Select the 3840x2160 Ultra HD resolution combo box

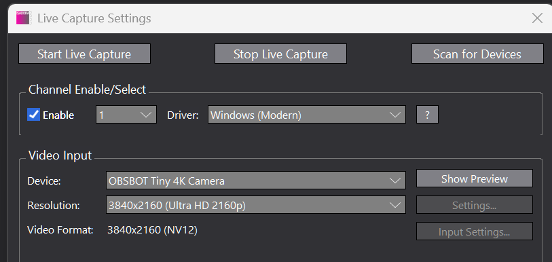click(256, 205)
